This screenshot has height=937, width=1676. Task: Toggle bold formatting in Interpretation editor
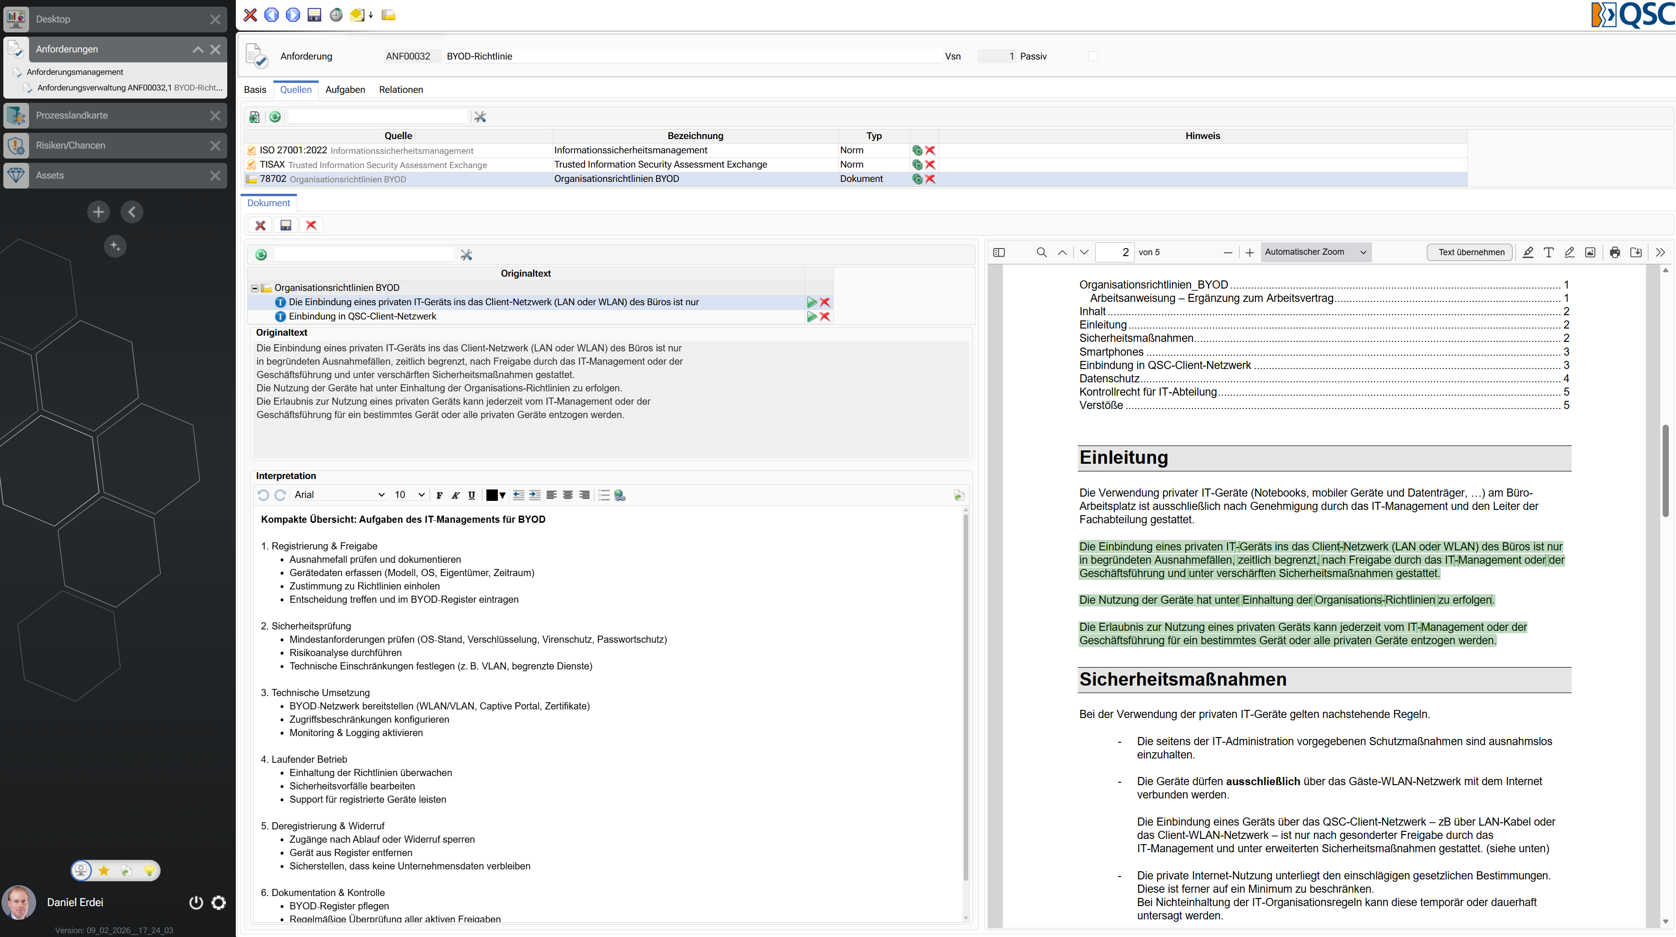coord(440,495)
